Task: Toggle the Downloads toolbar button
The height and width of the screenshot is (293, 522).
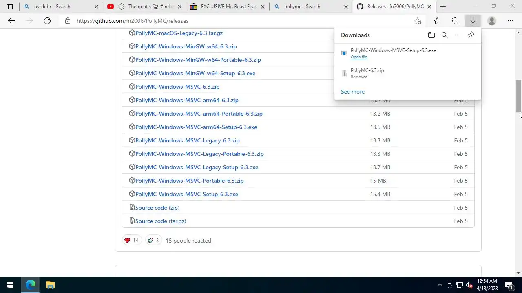Action: tap(473, 21)
